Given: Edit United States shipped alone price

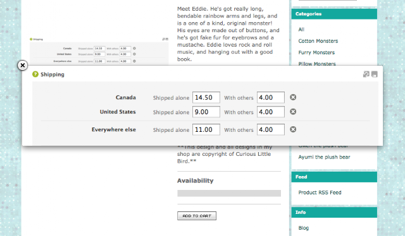Looking at the screenshot, I should tap(206, 112).
